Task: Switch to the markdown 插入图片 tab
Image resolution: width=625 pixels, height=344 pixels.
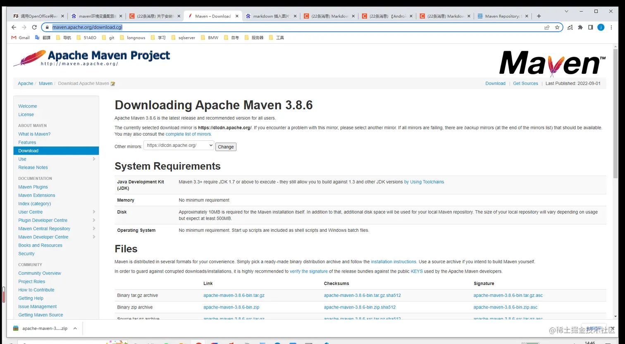Action: (271, 16)
